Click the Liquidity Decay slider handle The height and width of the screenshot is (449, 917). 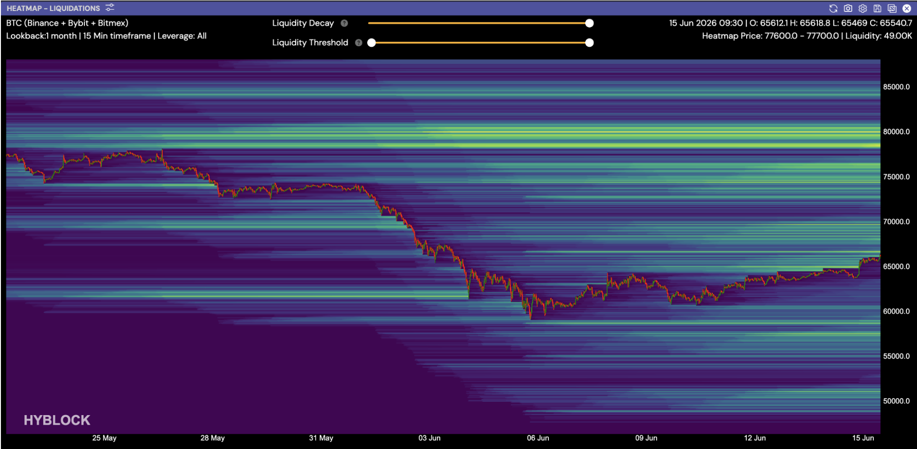[589, 23]
